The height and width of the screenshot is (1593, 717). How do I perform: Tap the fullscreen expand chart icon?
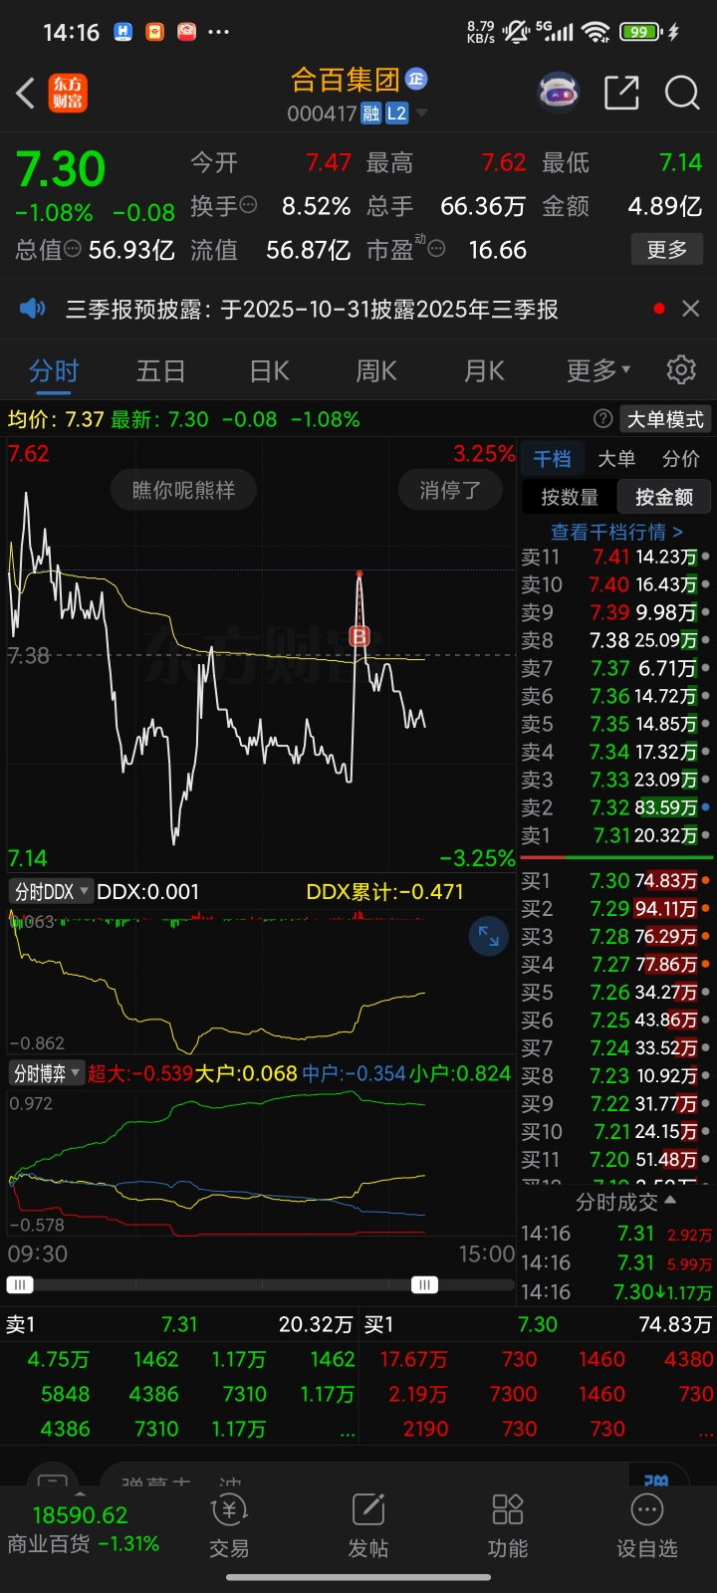coord(489,936)
